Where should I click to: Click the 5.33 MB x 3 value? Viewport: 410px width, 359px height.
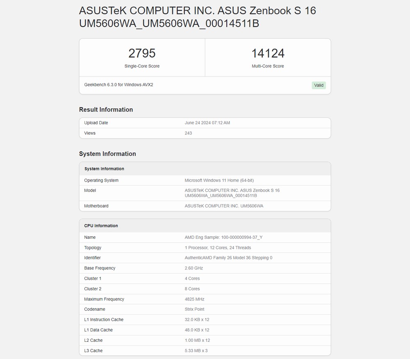tap(196, 351)
